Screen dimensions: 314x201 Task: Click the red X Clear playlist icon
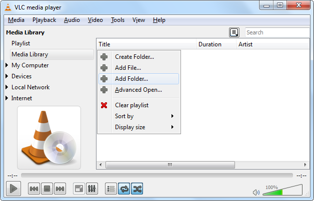(104, 105)
